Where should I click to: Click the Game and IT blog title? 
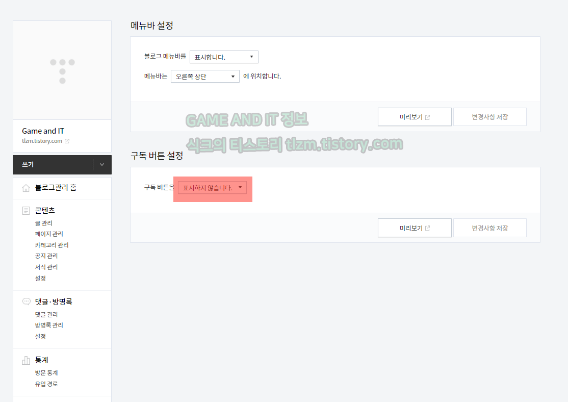point(43,131)
